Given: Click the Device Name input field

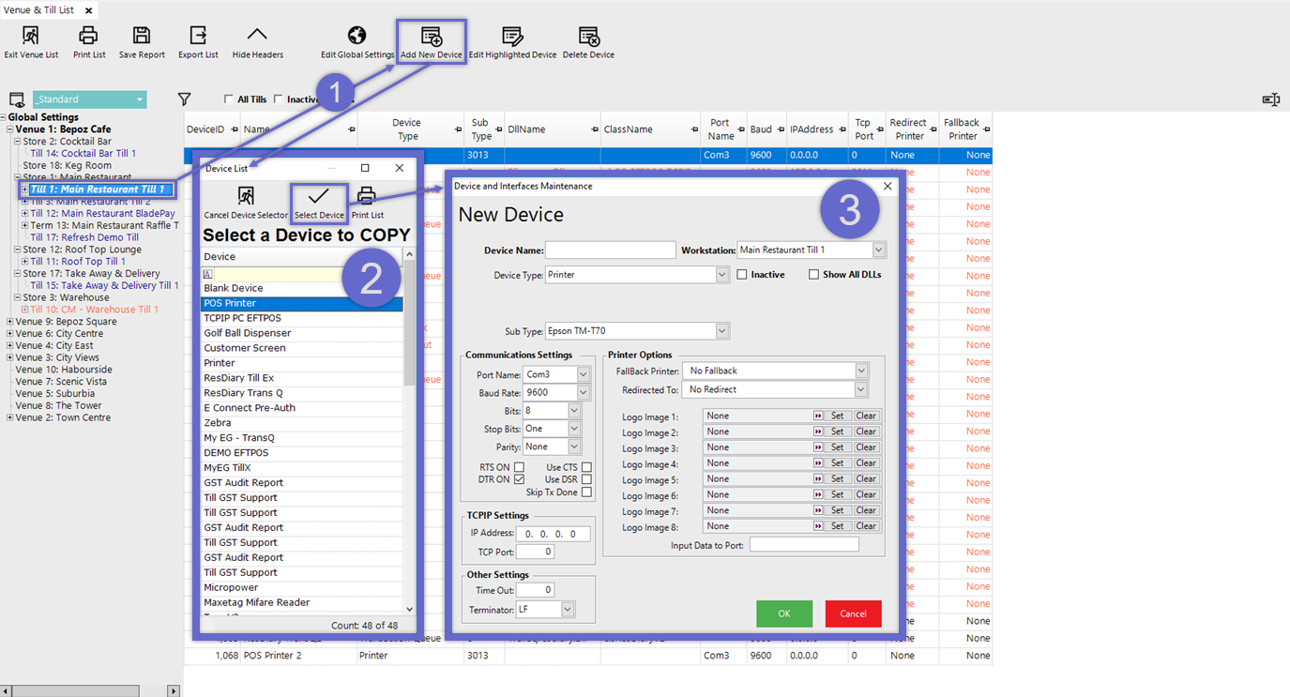Looking at the screenshot, I should click(610, 250).
